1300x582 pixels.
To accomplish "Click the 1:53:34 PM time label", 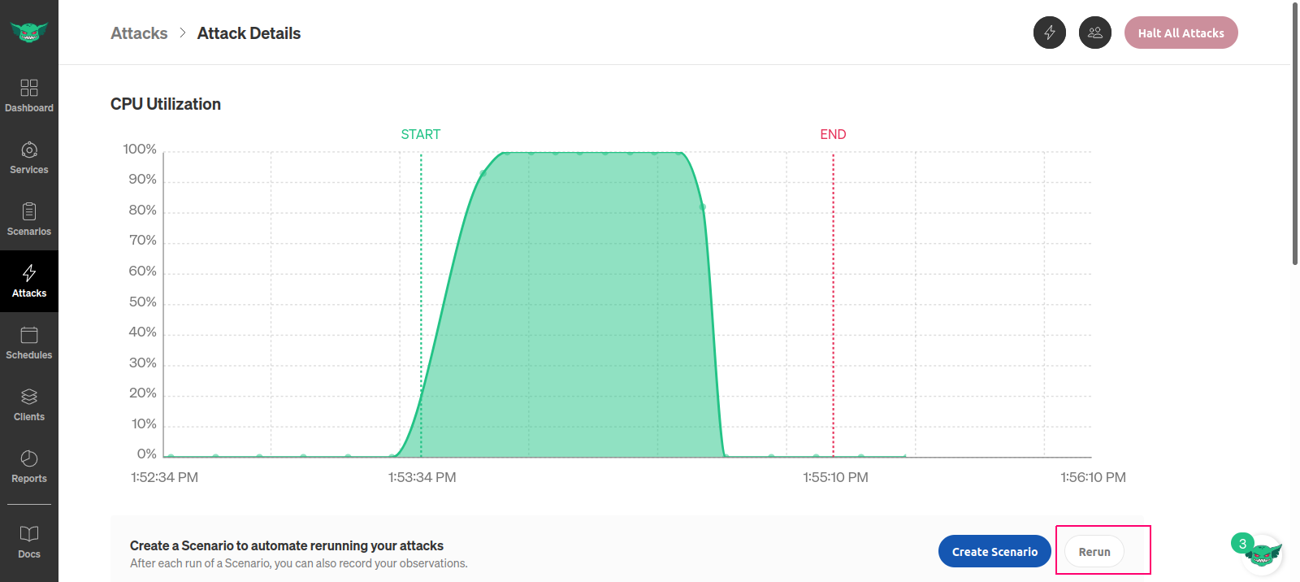I will click(422, 477).
